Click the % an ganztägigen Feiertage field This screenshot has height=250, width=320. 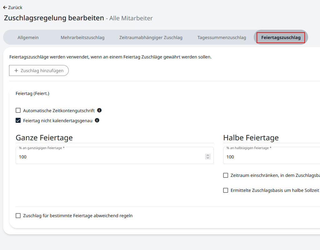[94, 157]
